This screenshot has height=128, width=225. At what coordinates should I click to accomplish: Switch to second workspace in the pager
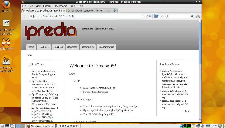point(22,126)
